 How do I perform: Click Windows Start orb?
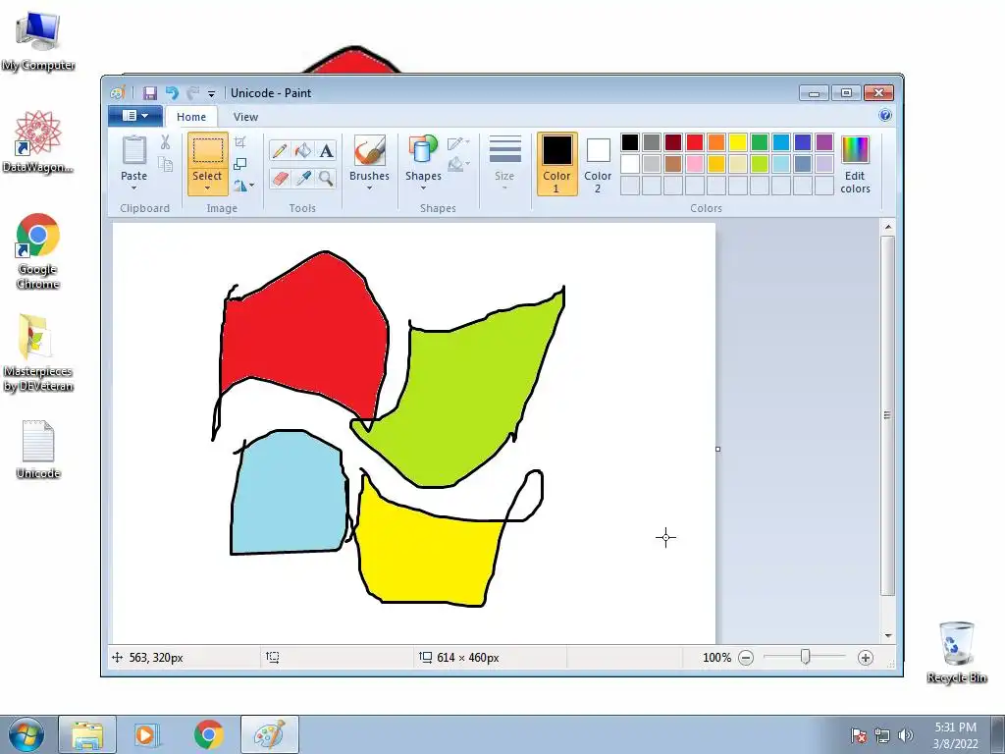click(x=26, y=734)
